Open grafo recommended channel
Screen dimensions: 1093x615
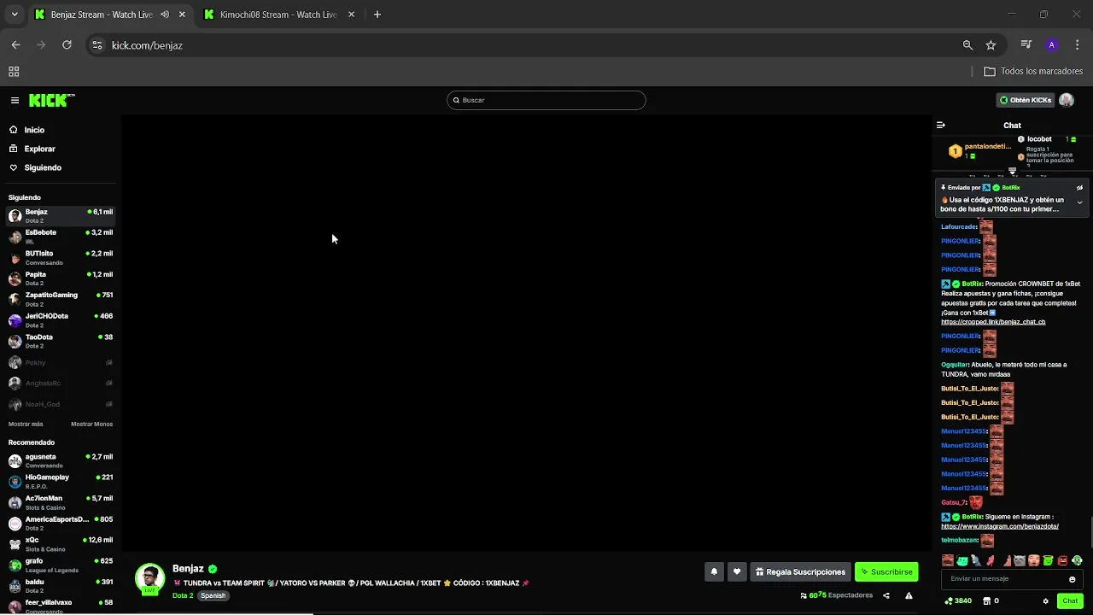pos(60,565)
